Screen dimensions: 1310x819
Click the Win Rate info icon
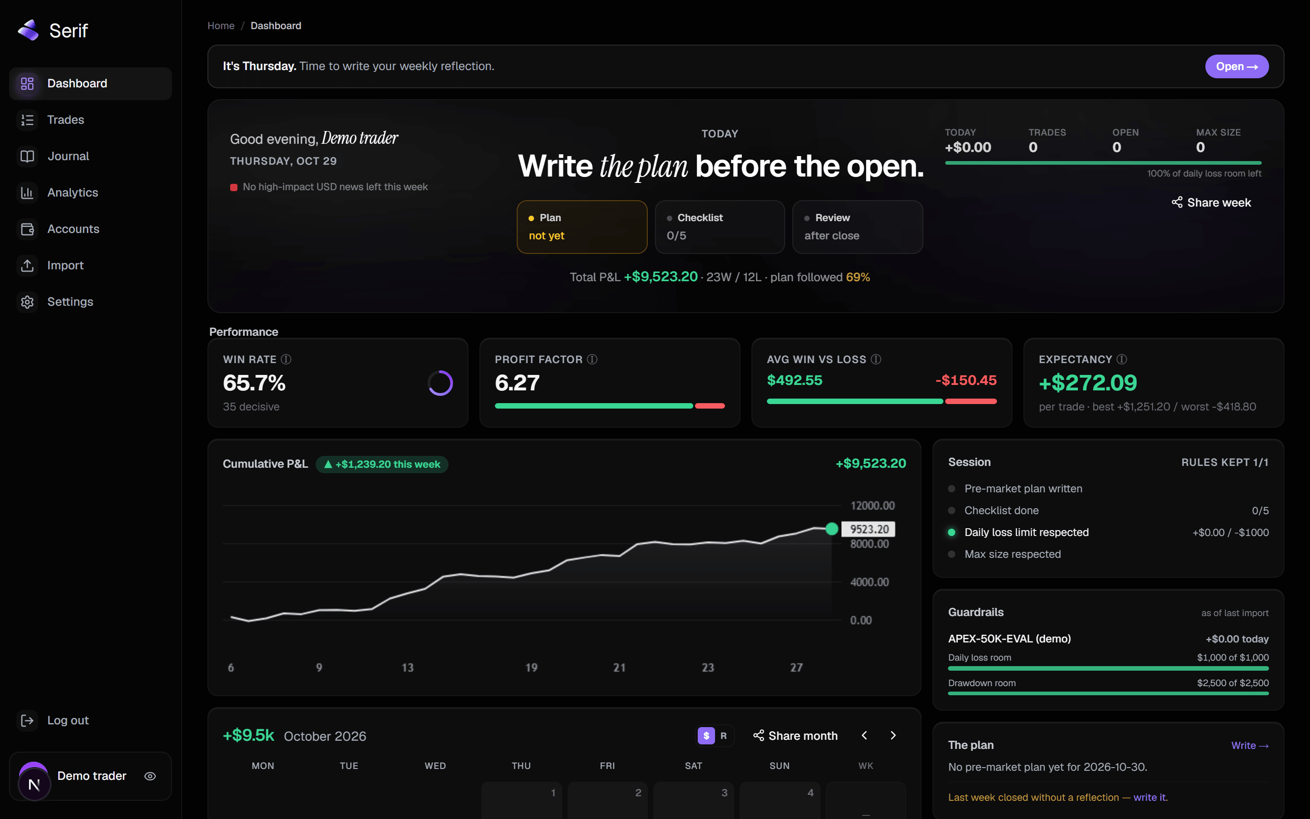tap(287, 359)
